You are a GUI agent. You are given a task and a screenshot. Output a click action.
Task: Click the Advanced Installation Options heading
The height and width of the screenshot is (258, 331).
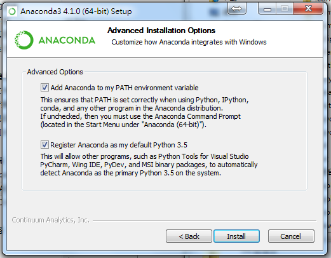[x=161, y=31]
